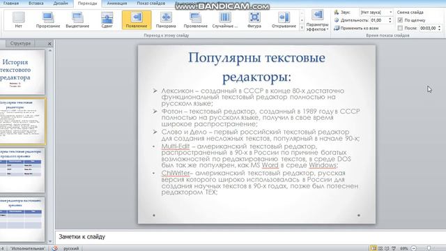Switch to Slide Sorter view

coord(380,248)
